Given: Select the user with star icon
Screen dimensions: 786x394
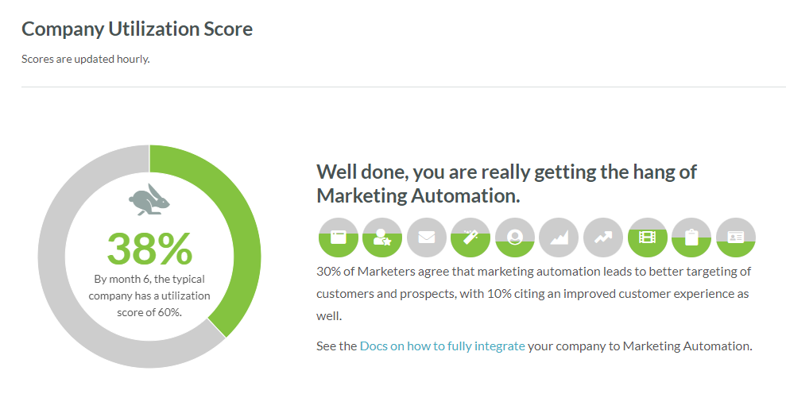Looking at the screenshot, I should click(x=382, y=238).
